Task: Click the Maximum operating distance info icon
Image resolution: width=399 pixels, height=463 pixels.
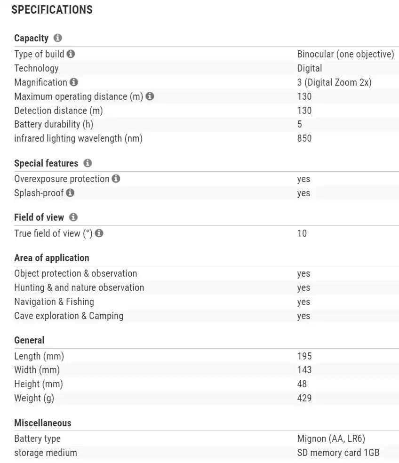Action: point(150,96)
